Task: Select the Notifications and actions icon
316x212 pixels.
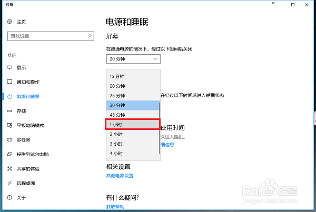Action: [x=9, y=82]
